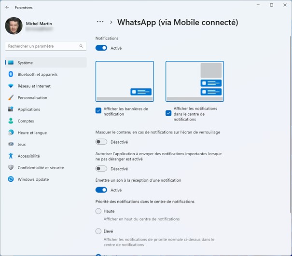Focus the Rechercher un paramètre field
Image resolution: width=292 pixels, height=256 pixels.
[x=46, y=46]
